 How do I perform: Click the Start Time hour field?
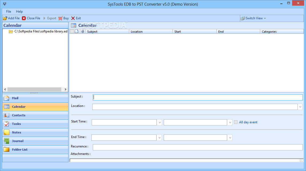195,122
